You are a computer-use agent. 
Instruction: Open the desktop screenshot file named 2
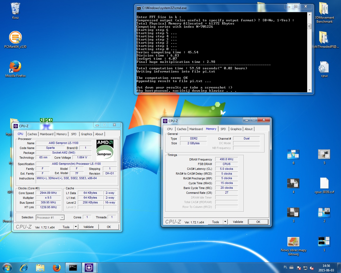click(324, 215)
